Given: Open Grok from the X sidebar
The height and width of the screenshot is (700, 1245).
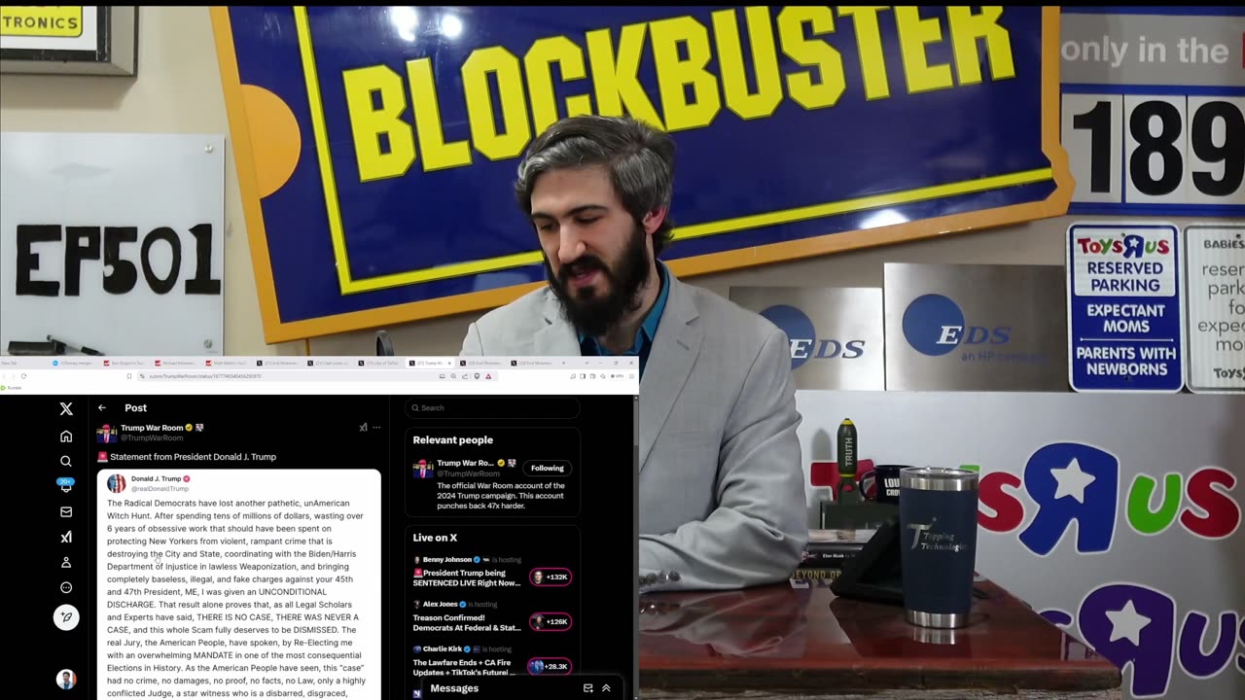Looking at the screenshot, I should click(x=66, y=537).
